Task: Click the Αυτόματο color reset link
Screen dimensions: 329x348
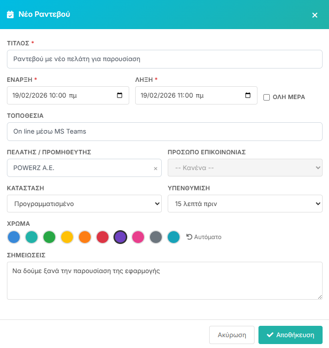Action: [204, 237]
